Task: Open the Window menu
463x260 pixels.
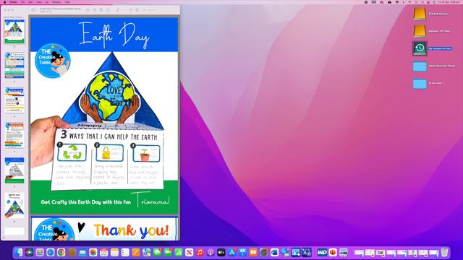Action: (56, 2)
